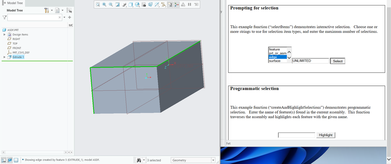Toggle the Model Tree display icon in status bar
This screenshot has height=164, width=391.
[4, 160]
